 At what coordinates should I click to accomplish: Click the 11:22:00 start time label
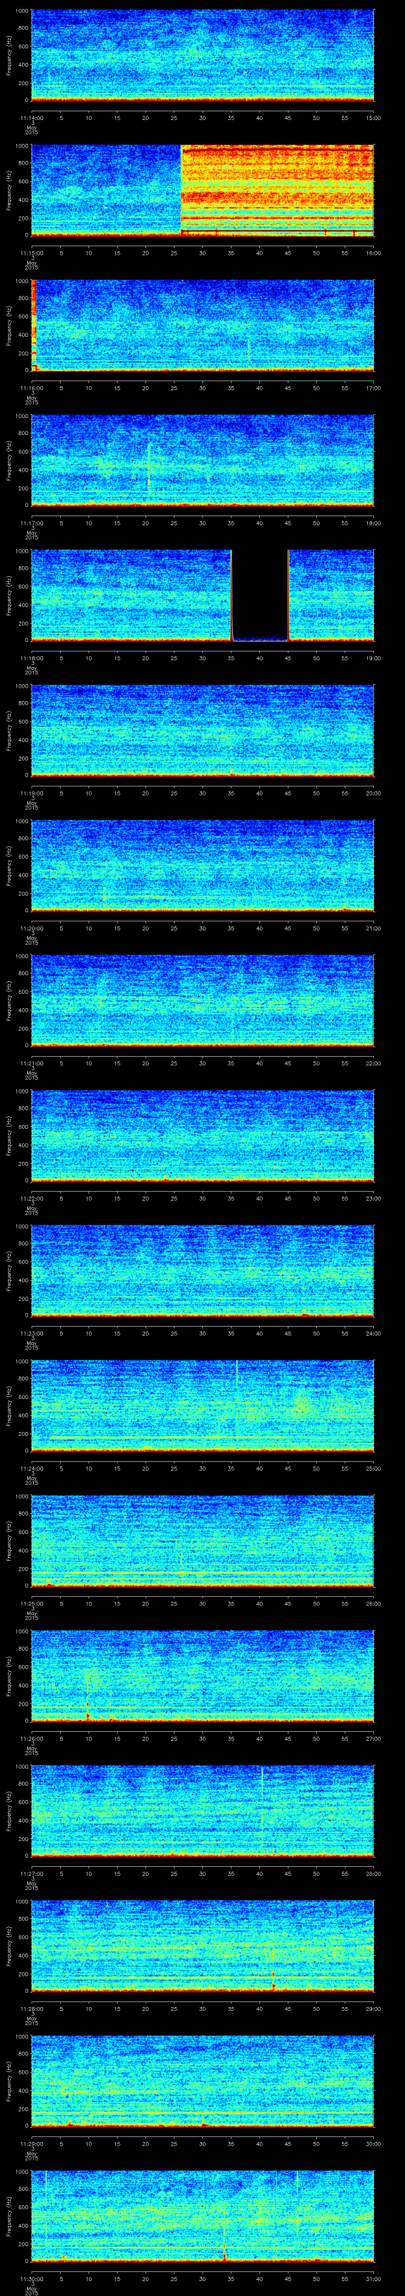coord(31,1198)
